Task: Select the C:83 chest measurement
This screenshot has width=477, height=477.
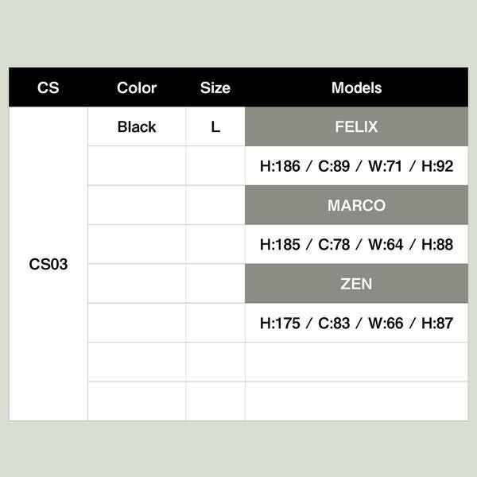Action: pos(334,324)
